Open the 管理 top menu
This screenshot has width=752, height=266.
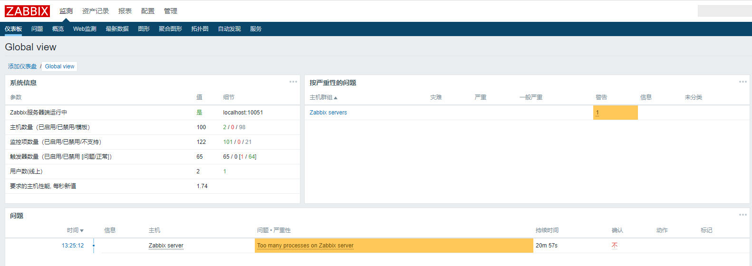[171, 11]
